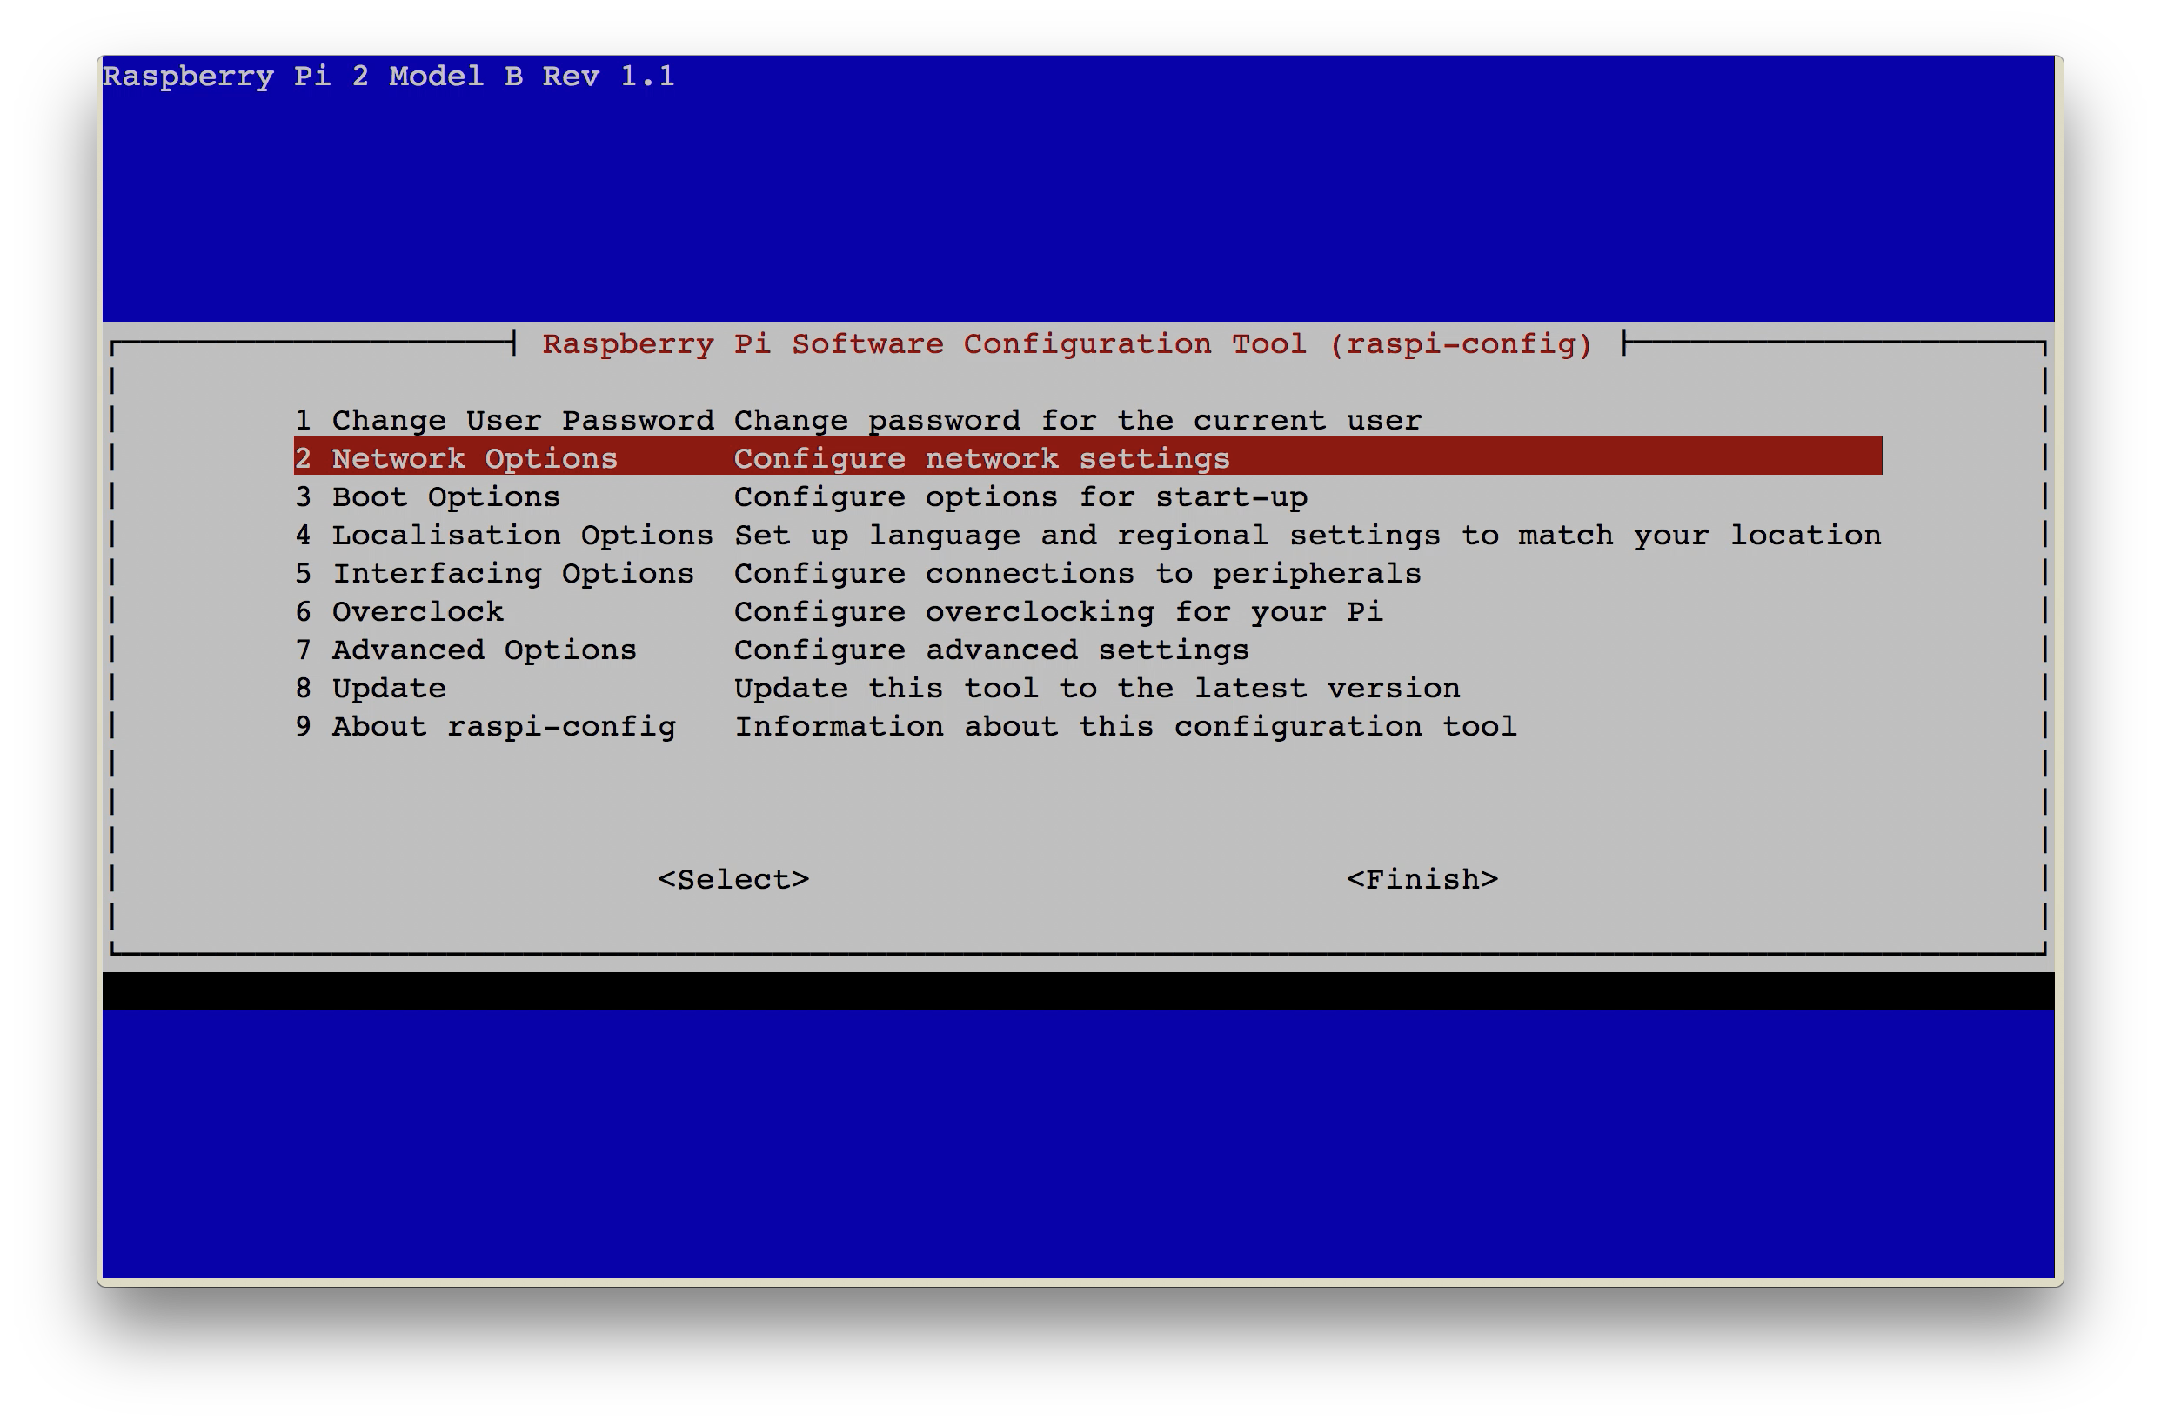Viewport: 2161px width, 1426px height.
Task: Click 'Configure options for start-up' description
Action: click(x=1020, y=497)
